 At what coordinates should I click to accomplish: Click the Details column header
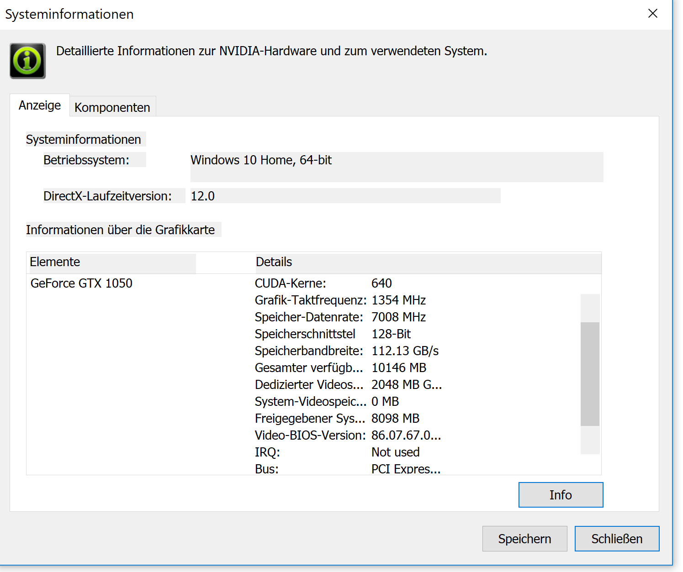tap(274, 262)
